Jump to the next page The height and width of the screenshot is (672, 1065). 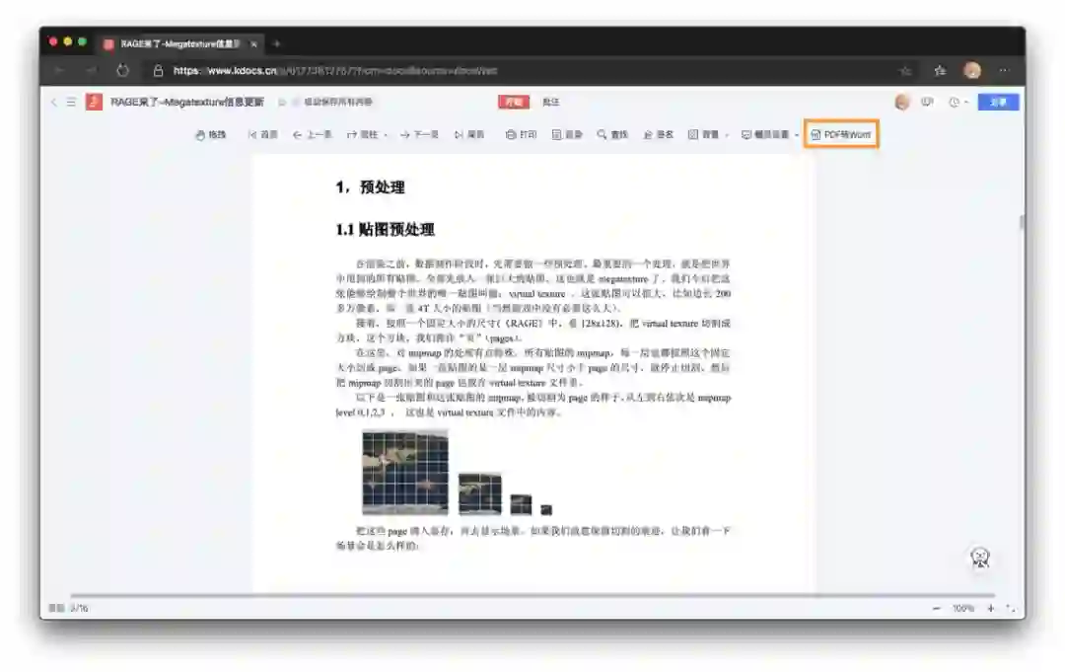tap(419, 134)
